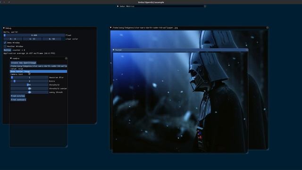The width and height of the screenshot is (302, 170).
Task: Collapse the star-wars-darth-vader wallpaper image window
Action: point(111,28)
